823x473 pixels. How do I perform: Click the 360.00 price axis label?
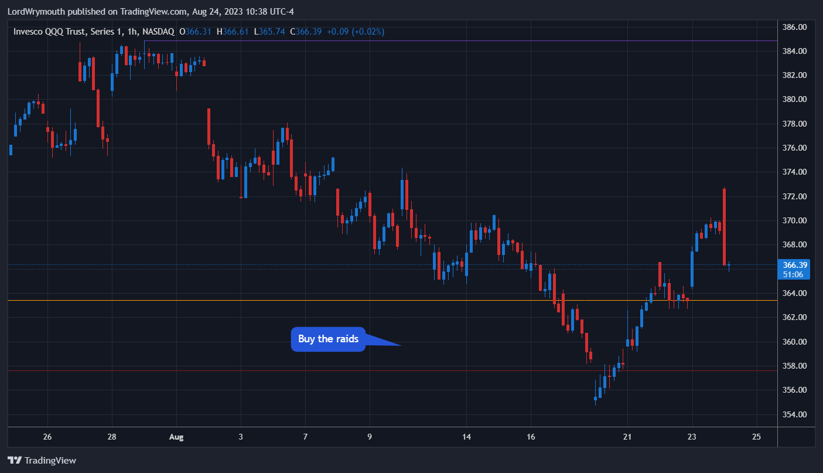pyautogui.click(x=795, y=342)
